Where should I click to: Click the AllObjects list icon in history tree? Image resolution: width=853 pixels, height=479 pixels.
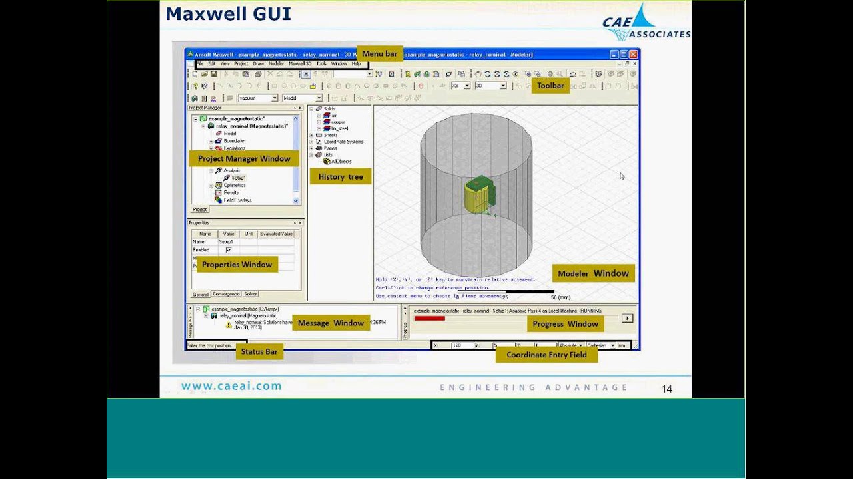click(327, 162)
